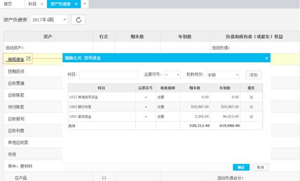Click the 3,345.40 期末数 value
This screenshot has height=181, width=300.
coord(202,116)
